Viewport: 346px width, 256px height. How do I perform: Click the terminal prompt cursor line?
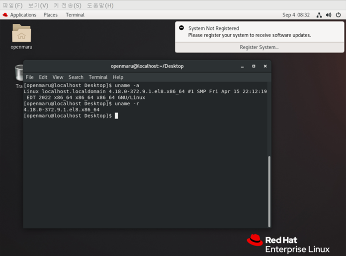click(x=71, y=116)
